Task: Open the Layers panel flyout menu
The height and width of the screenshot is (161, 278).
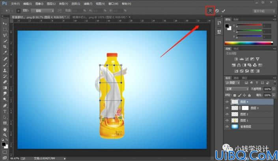Action: [274, 78]
